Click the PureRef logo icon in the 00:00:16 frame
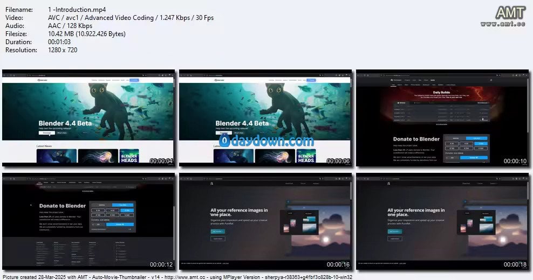 pos(211,183)
